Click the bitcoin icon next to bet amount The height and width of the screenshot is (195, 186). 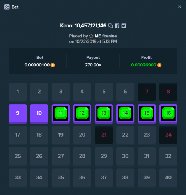click(x=53, y=65)
